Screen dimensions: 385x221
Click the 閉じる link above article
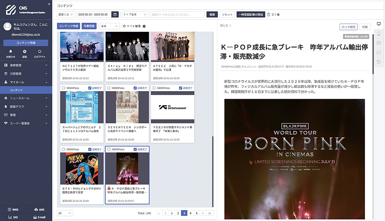coord(225,25)
